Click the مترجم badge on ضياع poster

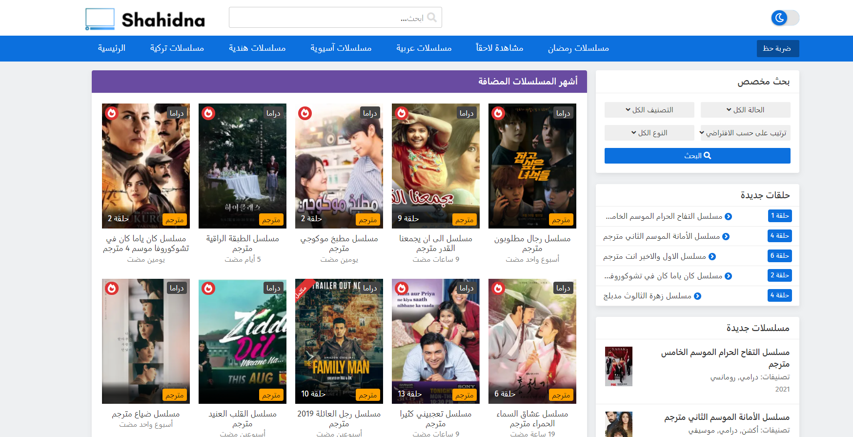(175, 395)
